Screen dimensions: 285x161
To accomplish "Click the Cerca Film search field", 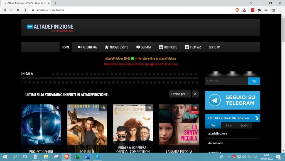I will pyautogui.click(x=226, y=81).
